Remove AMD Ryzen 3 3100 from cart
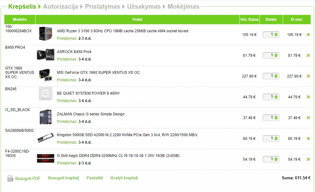The image size is (315, 192). [x=308, y=35]
